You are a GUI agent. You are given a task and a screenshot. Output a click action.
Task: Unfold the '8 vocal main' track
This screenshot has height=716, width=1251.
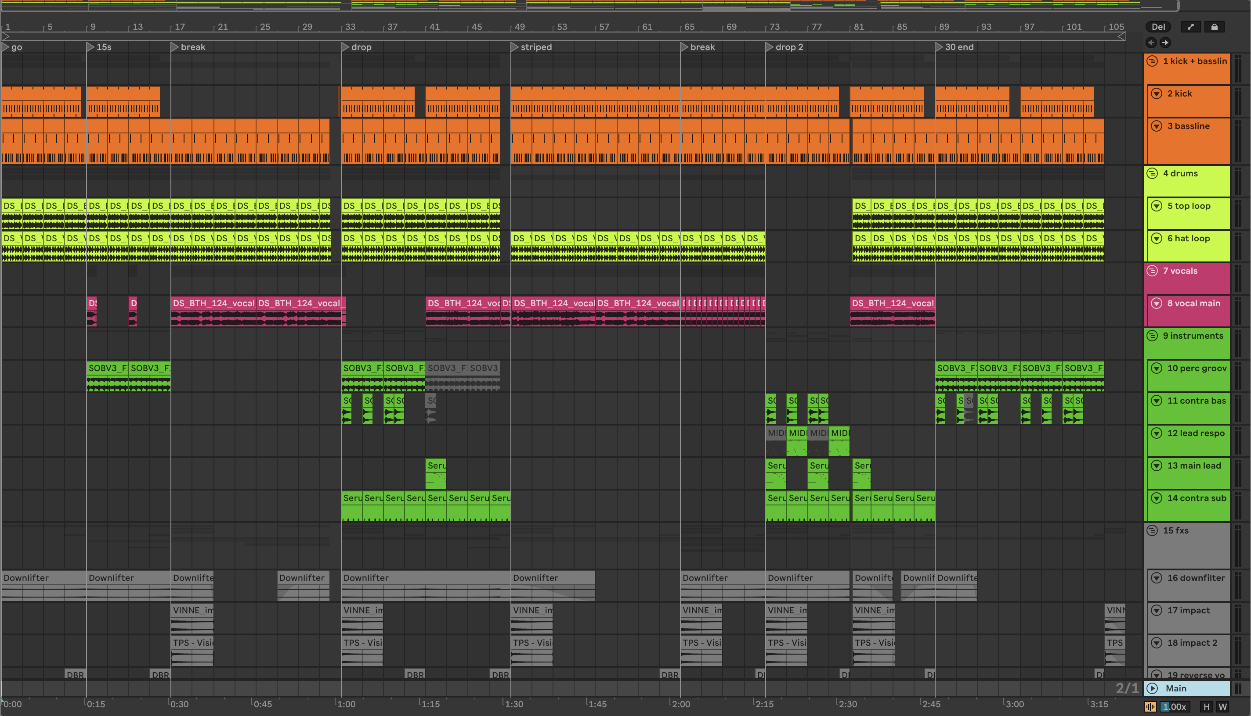(1157, 304)
